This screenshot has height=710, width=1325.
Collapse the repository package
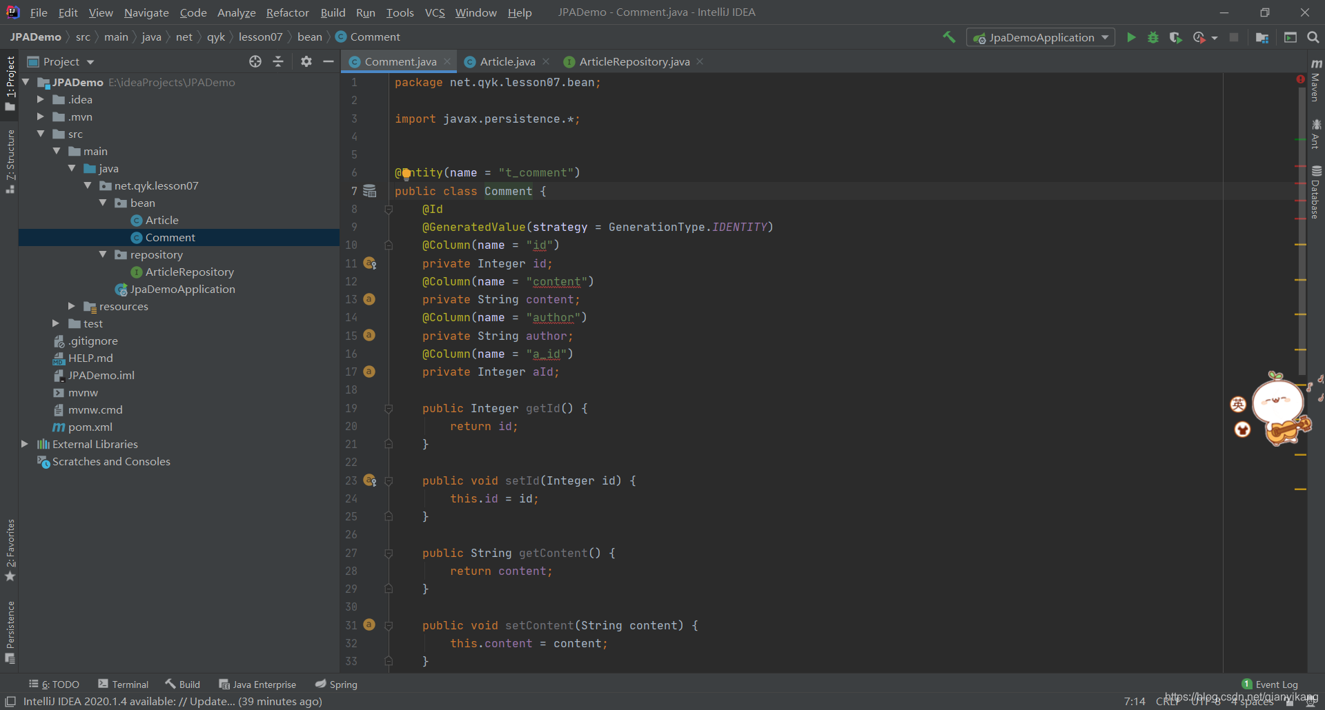click(103, 254)
